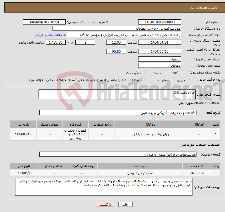Click the province field اصفهان

(x=160, y=59)
